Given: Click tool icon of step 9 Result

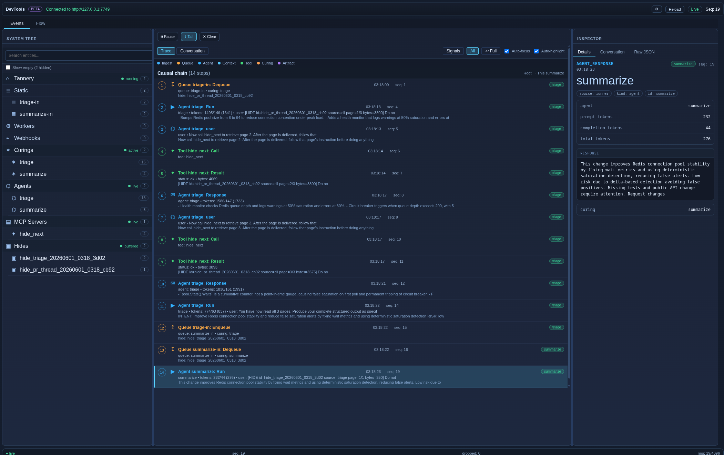Looking at the screenshot, I should tap(173, 261).
